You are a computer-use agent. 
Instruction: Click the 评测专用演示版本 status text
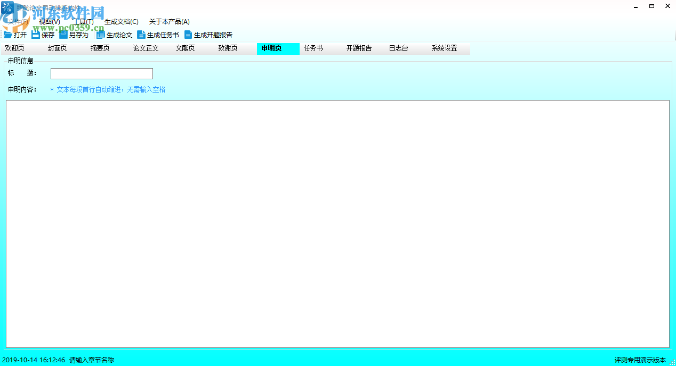point(640,360)
